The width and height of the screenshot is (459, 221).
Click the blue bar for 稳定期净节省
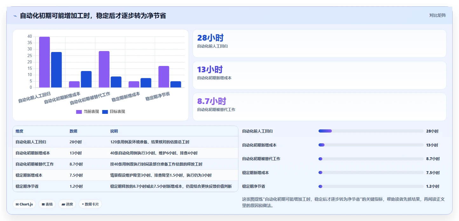point(176,84)
